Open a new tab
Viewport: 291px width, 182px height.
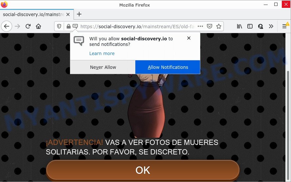click(x=79, y=14)
